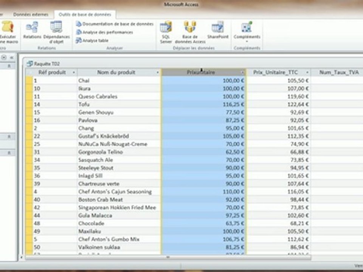The image size is (363, 272).
Task: Select the row selector for Tofu
Action: click(29, 104)
